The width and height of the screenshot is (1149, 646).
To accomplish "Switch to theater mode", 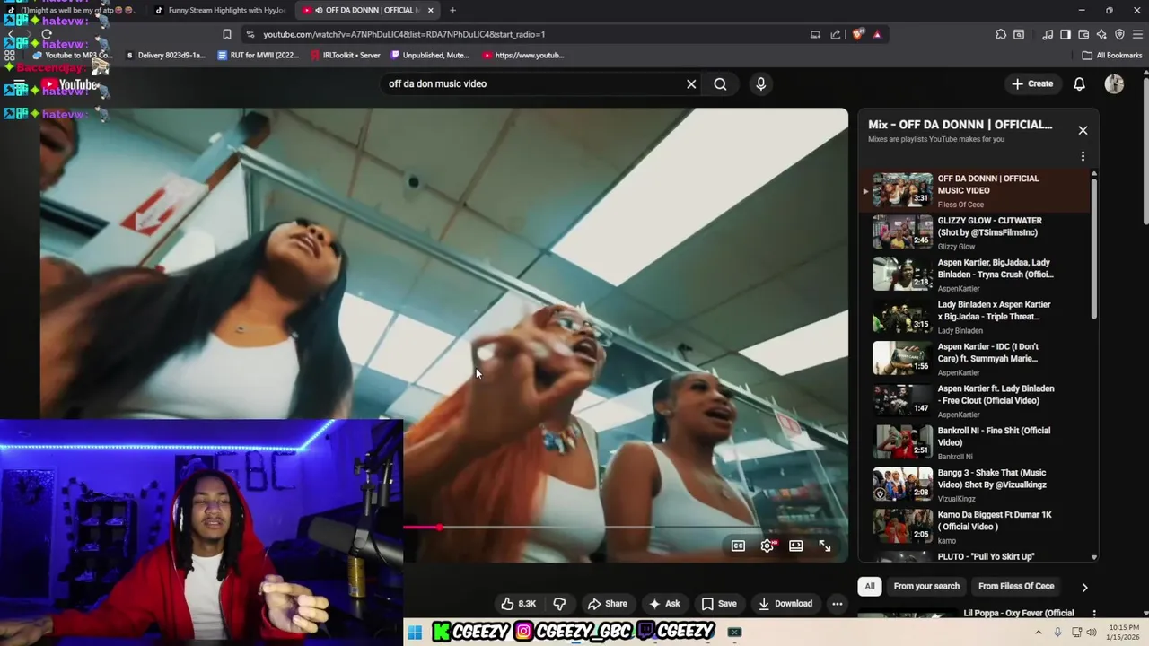I will [x=795, y=546].
